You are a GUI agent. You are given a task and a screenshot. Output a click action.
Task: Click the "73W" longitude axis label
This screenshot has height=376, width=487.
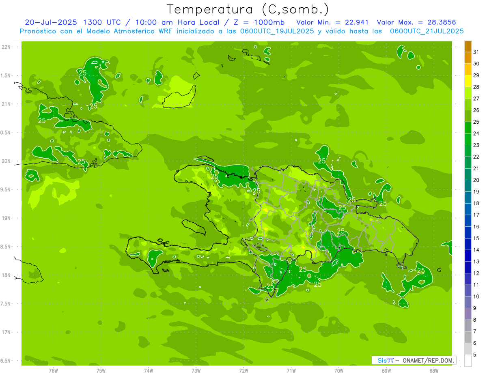click(x=196, y=371)
